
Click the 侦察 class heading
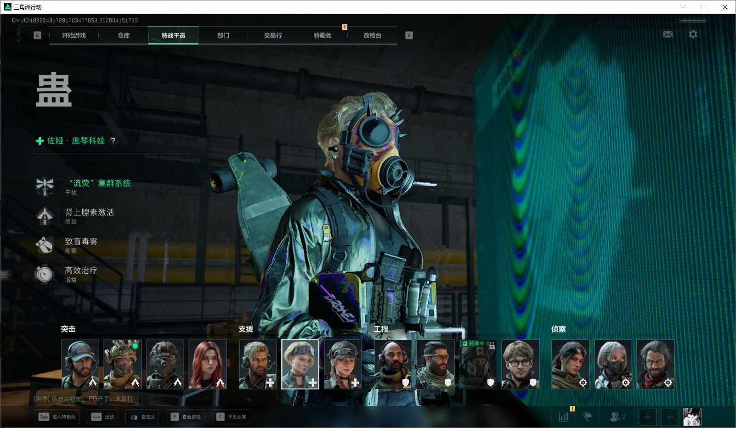pos(559,329)
